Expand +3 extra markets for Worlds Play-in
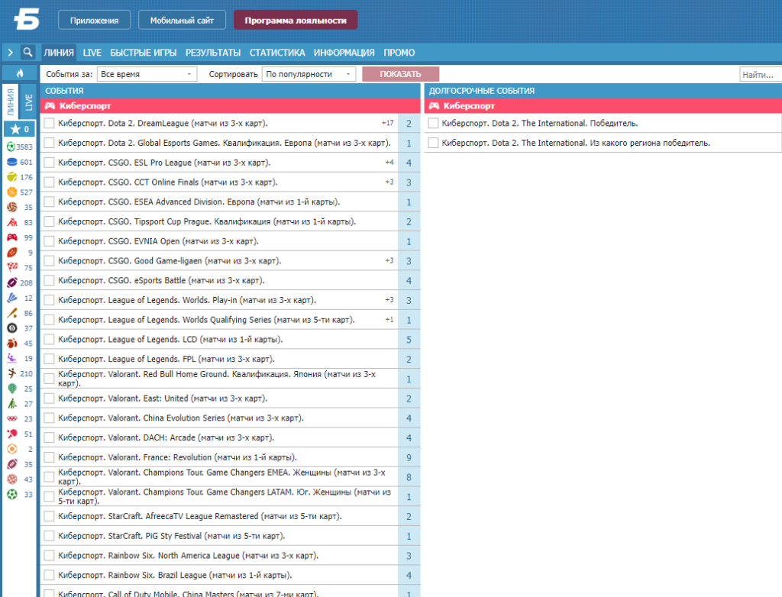 [x=389, y=300]
